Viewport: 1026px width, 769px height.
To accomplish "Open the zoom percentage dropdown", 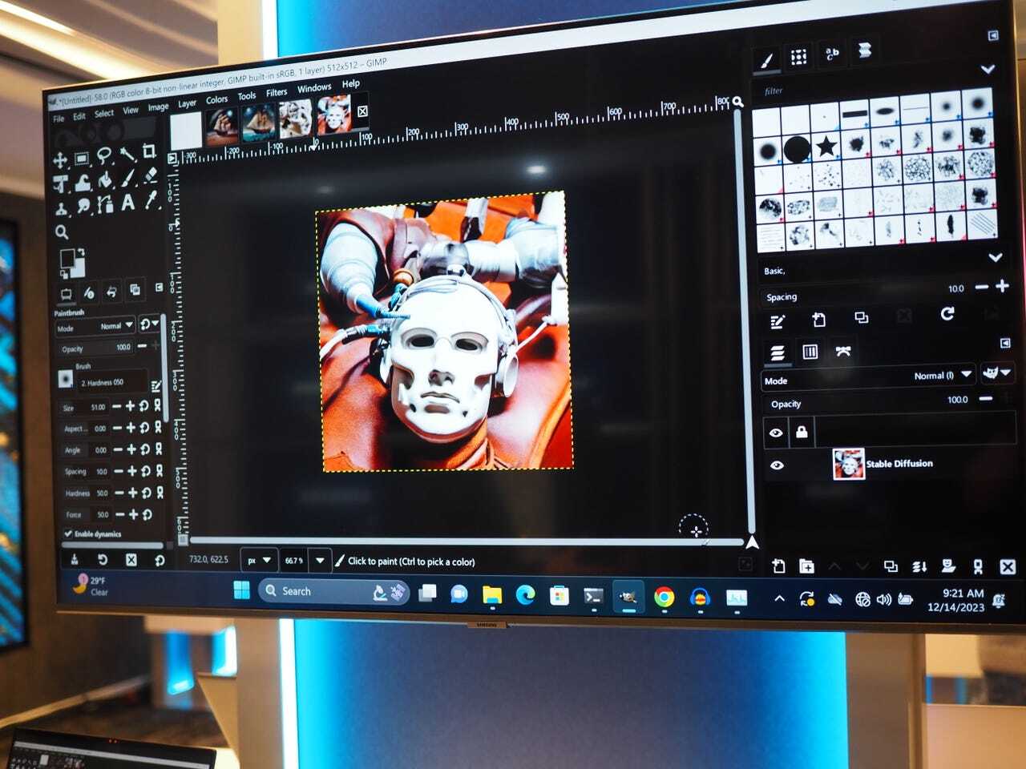I will (x=320, y=560).
